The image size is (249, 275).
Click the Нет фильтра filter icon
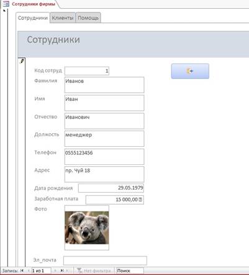tap(79, 271)
